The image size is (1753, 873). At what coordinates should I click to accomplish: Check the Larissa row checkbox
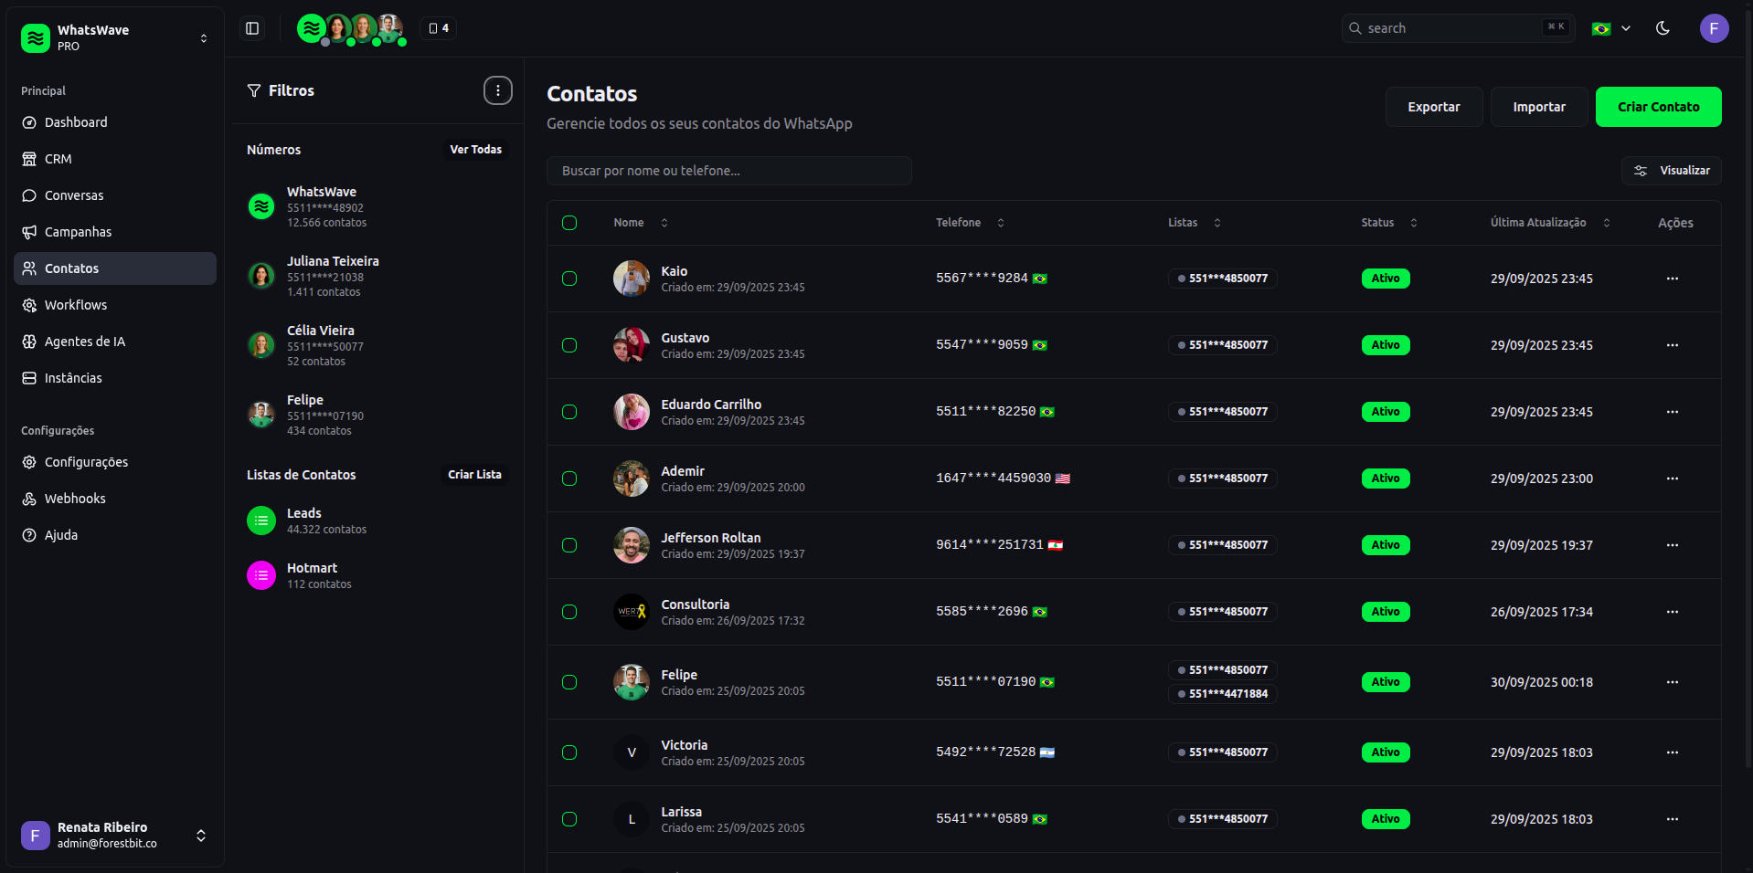tap(569, 819)
